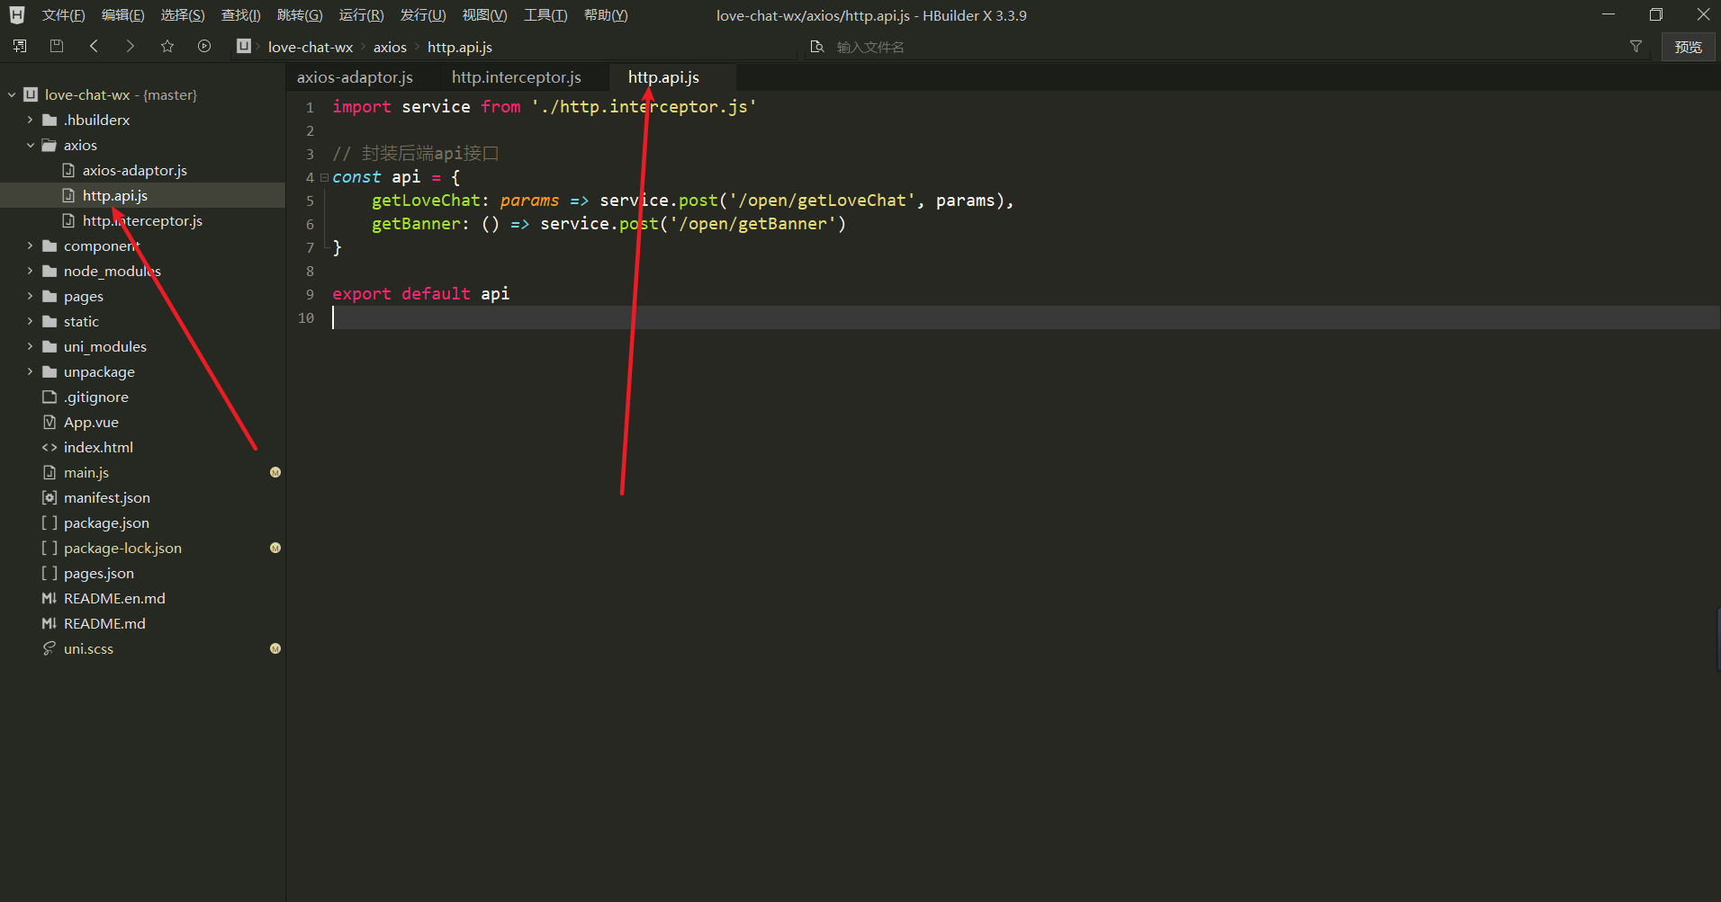The width and height of the screenshot is (1721, 902).
Task: Open the 帮助(Y) menu
Action: [x=606, y=15]
